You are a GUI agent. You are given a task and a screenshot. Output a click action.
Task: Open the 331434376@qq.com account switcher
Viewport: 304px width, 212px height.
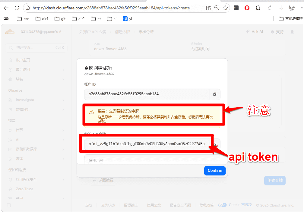(43, 32)
